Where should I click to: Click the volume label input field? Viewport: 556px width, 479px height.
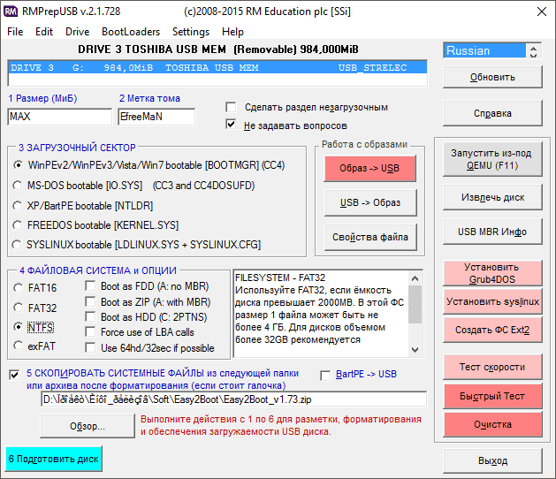pos(156,116)
